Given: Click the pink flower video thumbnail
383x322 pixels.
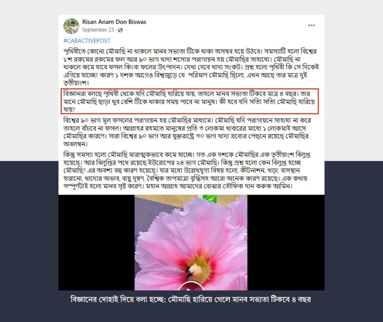Looking at the screenshot, I should point(191,243).
